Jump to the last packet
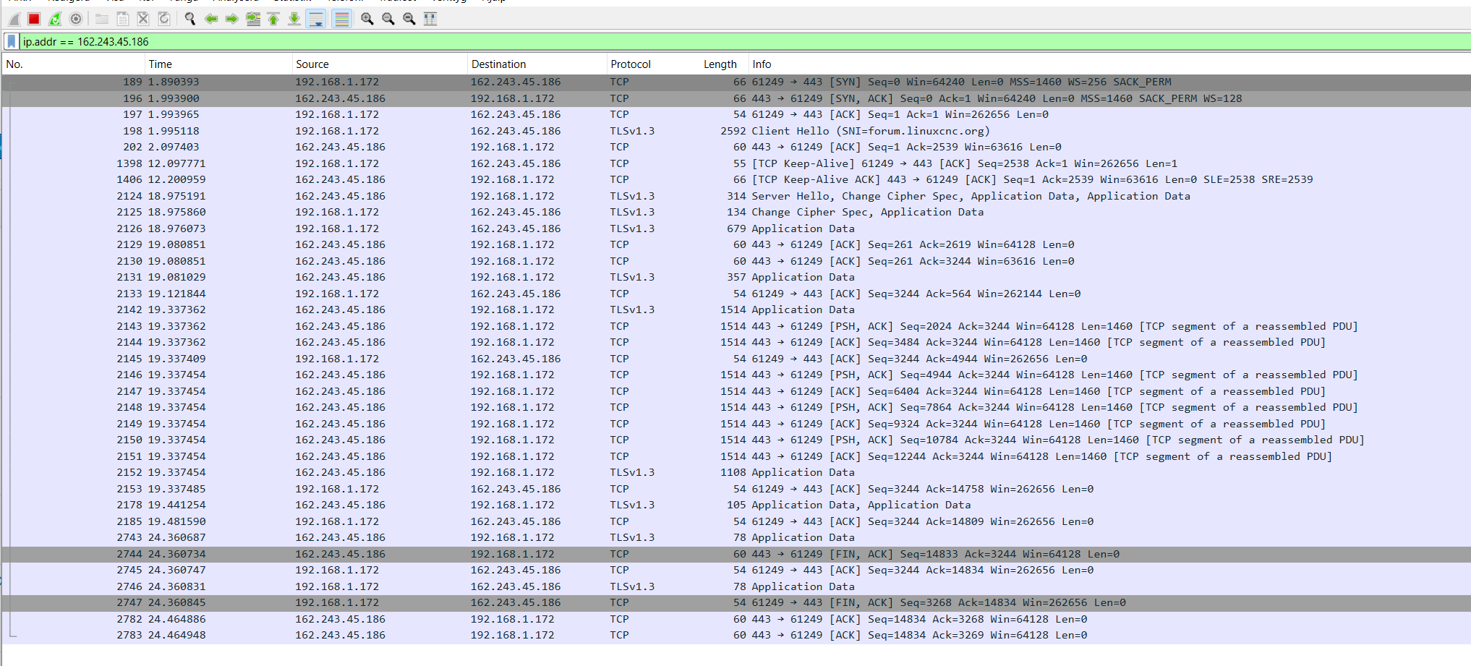The width and height of the screenshot is (1471, 666). coord(294,19)
